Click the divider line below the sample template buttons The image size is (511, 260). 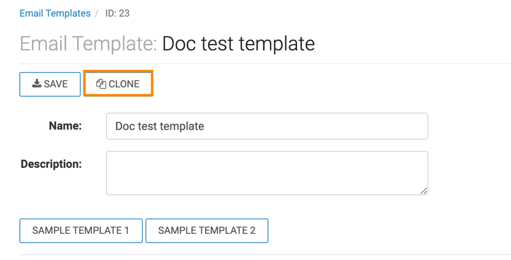(x=265, y=255)
